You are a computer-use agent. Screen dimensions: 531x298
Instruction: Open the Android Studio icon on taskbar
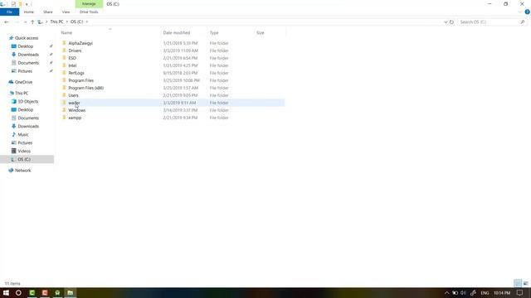57,293
